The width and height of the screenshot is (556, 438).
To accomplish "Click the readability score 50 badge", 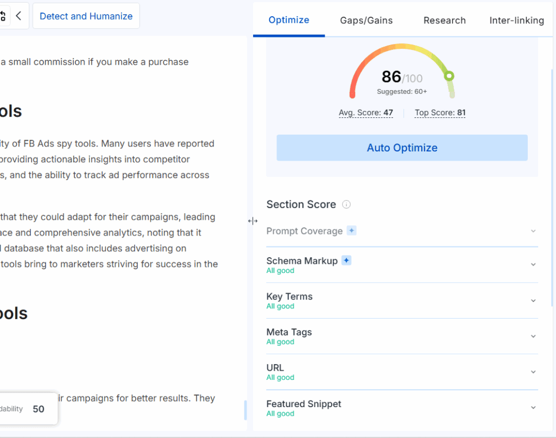I will pyautogui.click(x=38, y=409).
